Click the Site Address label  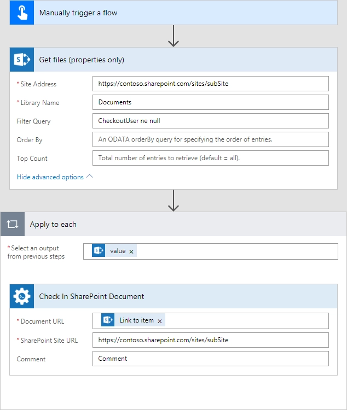[x=38, y=84]
